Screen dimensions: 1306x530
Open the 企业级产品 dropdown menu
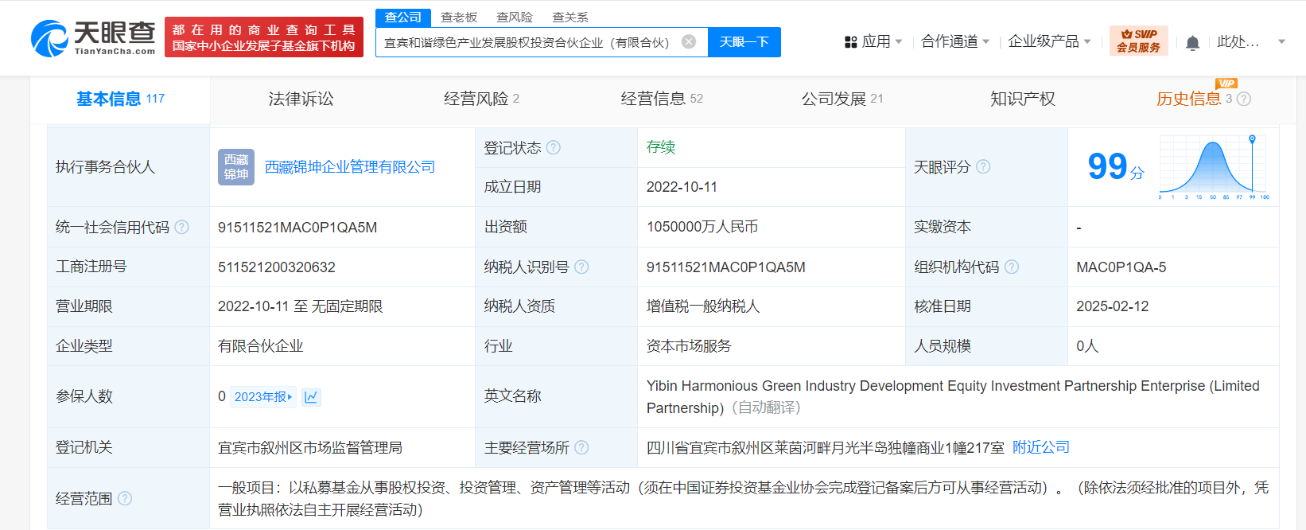[1048, 41]
